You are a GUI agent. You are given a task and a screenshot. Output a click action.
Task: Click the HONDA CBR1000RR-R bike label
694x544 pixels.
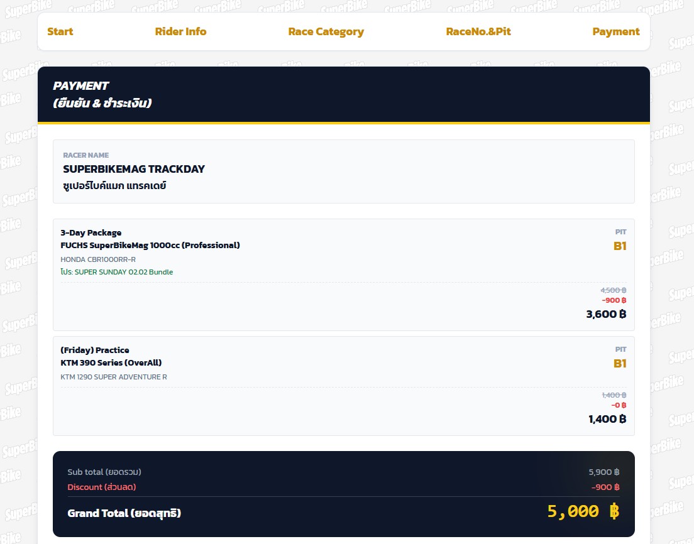click(x=98, y=259)
